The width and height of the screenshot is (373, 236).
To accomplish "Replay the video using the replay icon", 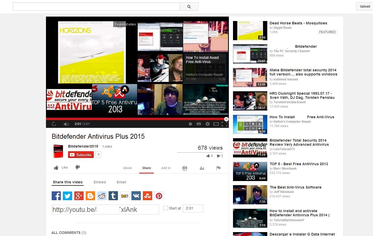I will coord(54,124).
